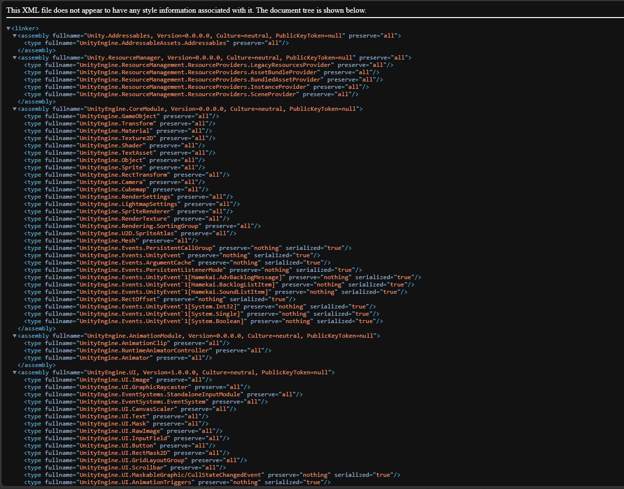
Task: Click the UnityEngine.Animator type line
Action: 119,358
